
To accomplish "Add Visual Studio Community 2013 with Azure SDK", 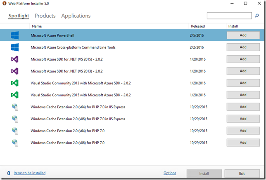I will tap(243, 83).
